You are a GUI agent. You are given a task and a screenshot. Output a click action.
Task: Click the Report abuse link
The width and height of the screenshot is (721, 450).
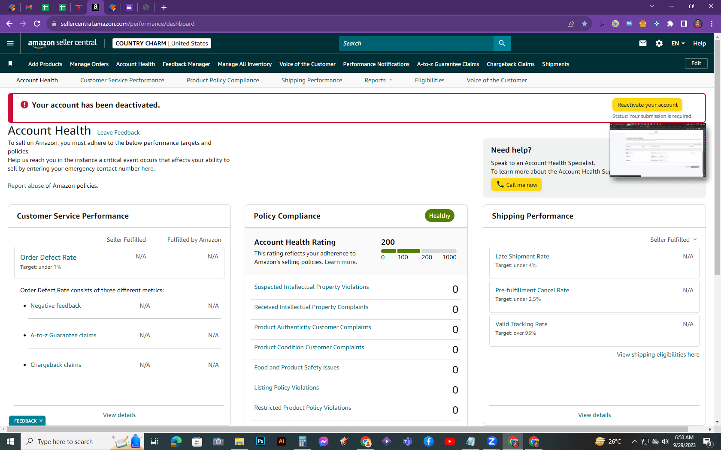(x=26, y=186)
